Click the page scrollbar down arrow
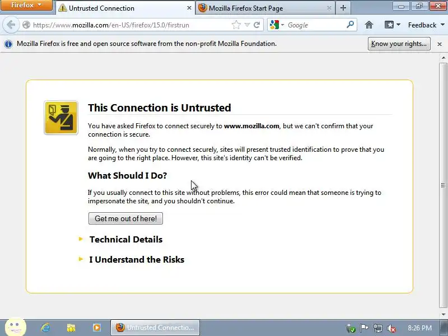This screenshot has width=448, height=336. (x=444, y=314)
